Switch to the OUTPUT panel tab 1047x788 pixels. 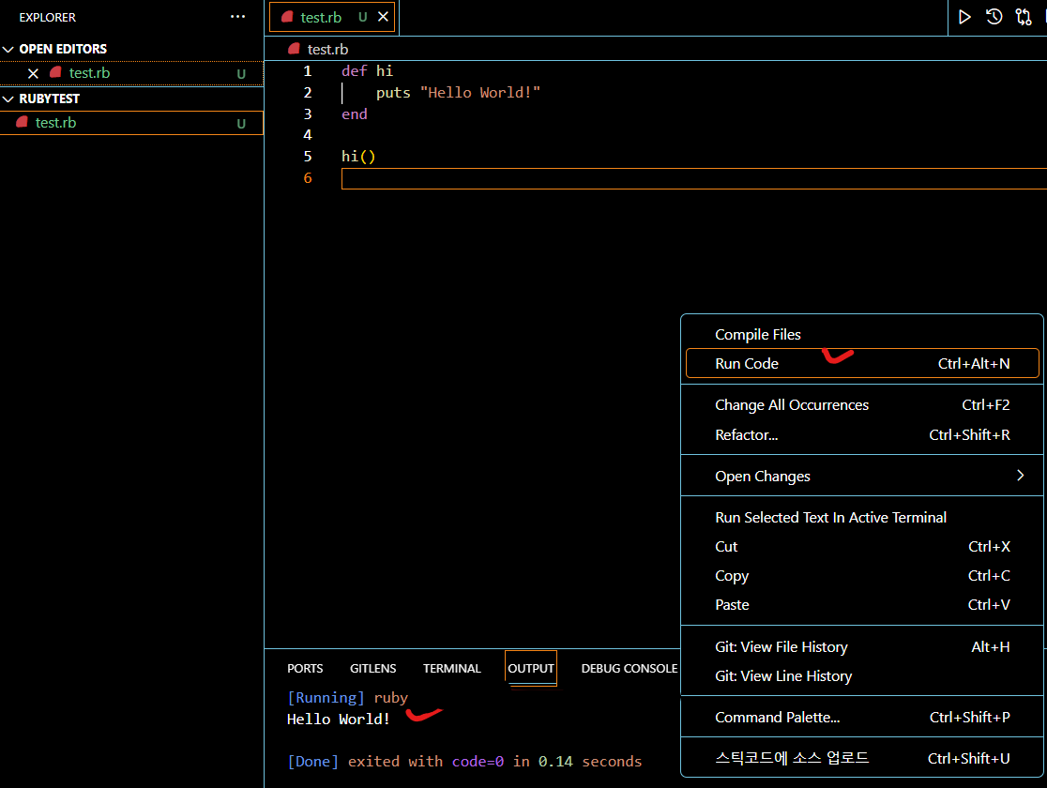[x=531, y=669]
